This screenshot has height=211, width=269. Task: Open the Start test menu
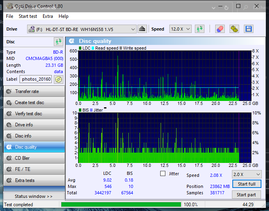pos(28,16)
